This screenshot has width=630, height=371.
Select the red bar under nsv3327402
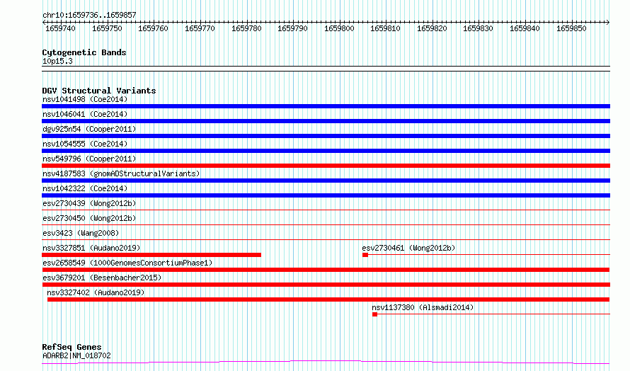tap(328, 299)
